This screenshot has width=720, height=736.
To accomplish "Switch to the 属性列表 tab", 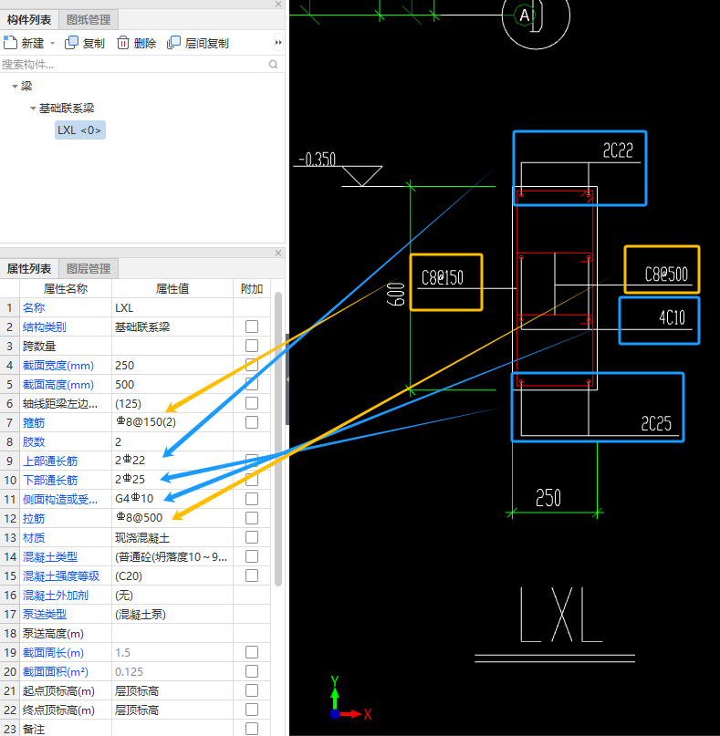I will [x=29, y=268].
